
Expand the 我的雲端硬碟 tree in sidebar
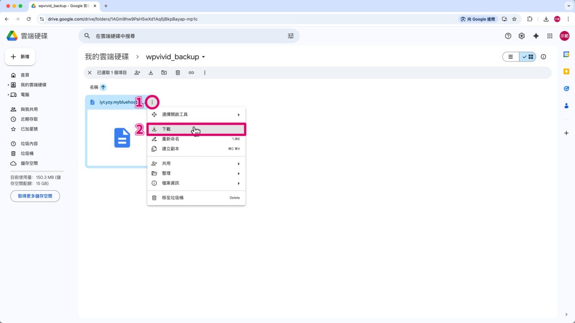pos(9,85)
